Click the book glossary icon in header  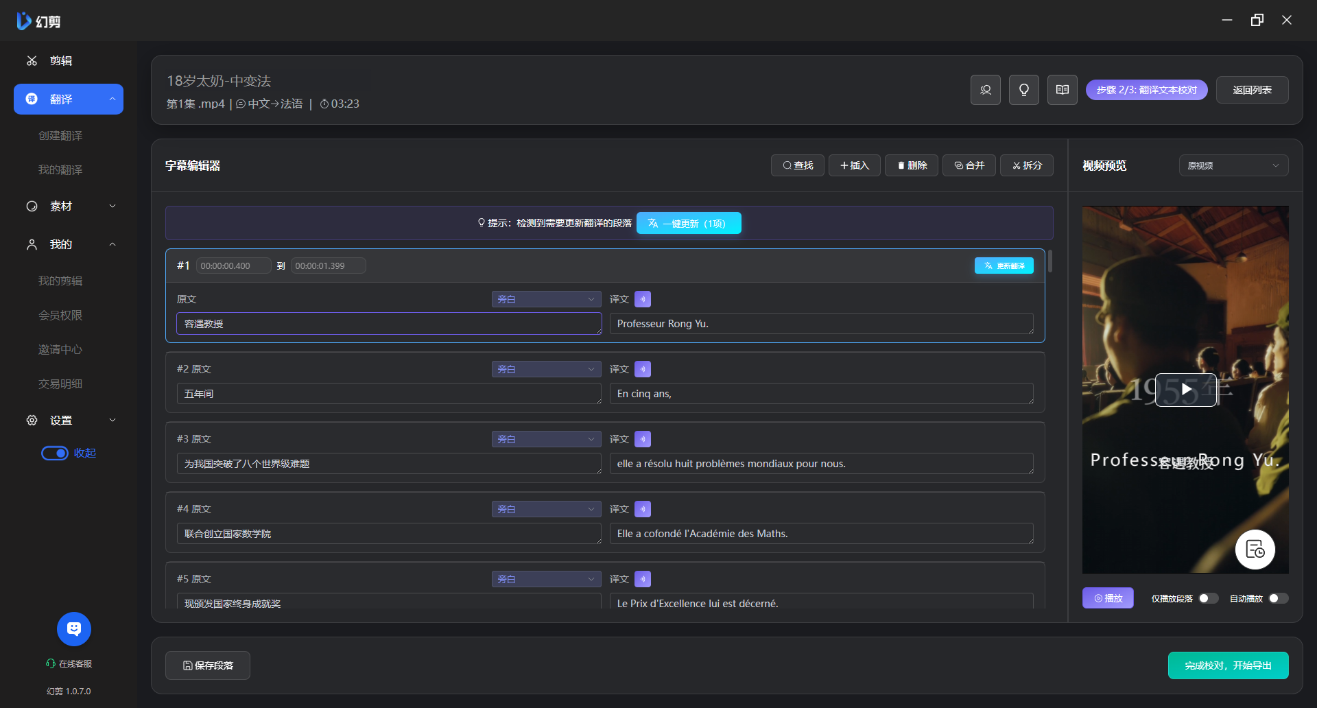[1062, 90]
